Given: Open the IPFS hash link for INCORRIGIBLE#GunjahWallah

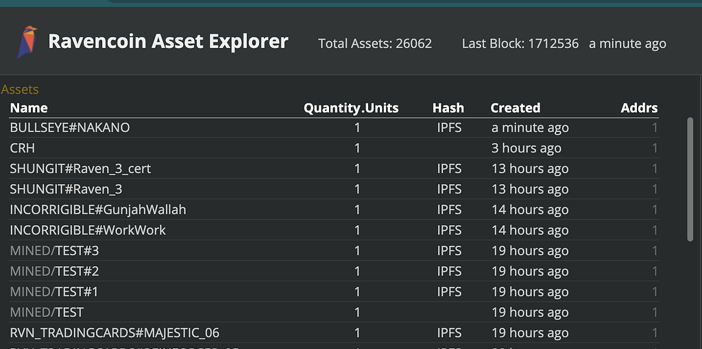Looking at the screenshot, I should (450, 209).
